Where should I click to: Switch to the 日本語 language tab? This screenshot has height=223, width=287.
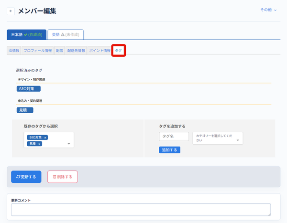coord(26,34)
